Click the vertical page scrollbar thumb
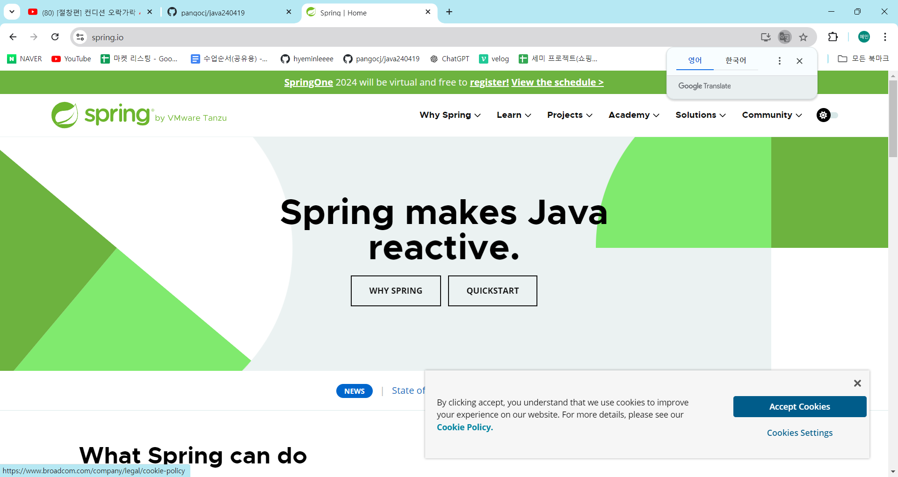898x477 pixels. 893,119
